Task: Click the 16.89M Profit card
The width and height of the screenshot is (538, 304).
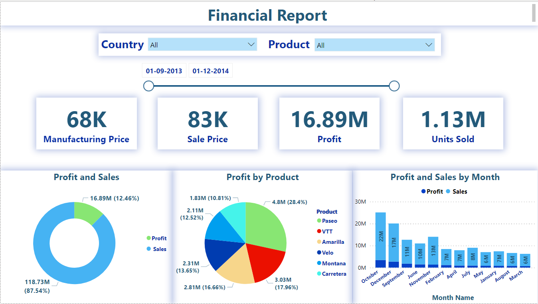Action: pyautogui.click(x=329, y=123)
